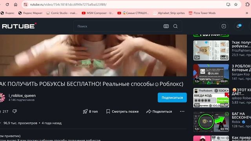Open the Pizza Tower Mods bookmark
This screenshot has height=141, width=251.
[x=202, y=13]
